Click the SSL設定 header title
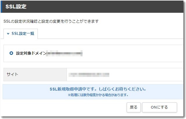Viewport: 186px width, 119px height. (x=16, y=7)
